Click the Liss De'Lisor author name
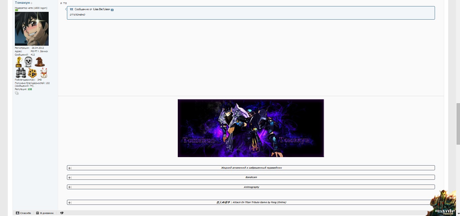This screenshot has height=216, width=460. [x=101, y=9]
